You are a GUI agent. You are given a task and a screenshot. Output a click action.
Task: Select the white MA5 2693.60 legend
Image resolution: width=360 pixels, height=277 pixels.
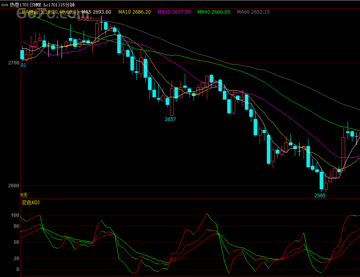96,12
